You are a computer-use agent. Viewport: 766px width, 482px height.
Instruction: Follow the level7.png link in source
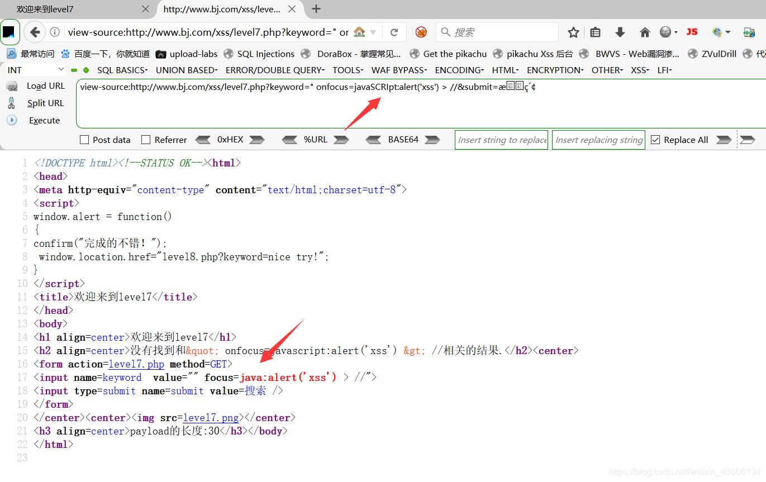click(x=211, y=418)
